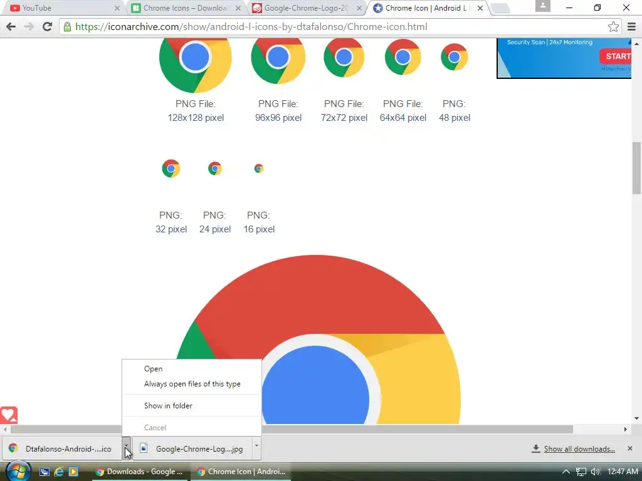Open a new tab with the new tab button

click(500, 8)
